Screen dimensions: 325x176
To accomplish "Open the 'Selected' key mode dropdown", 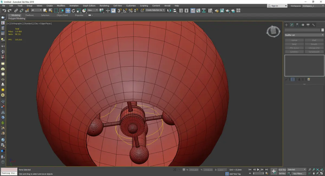I will [x=297, y=170].
